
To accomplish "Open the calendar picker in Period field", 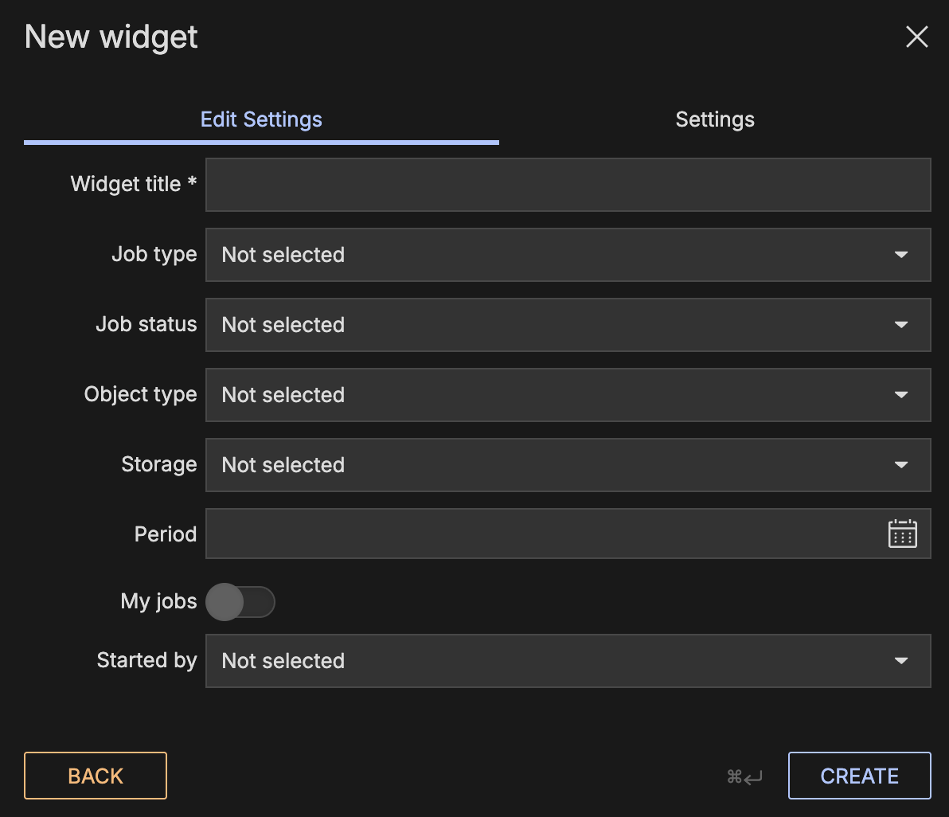I will click(902, 534).
